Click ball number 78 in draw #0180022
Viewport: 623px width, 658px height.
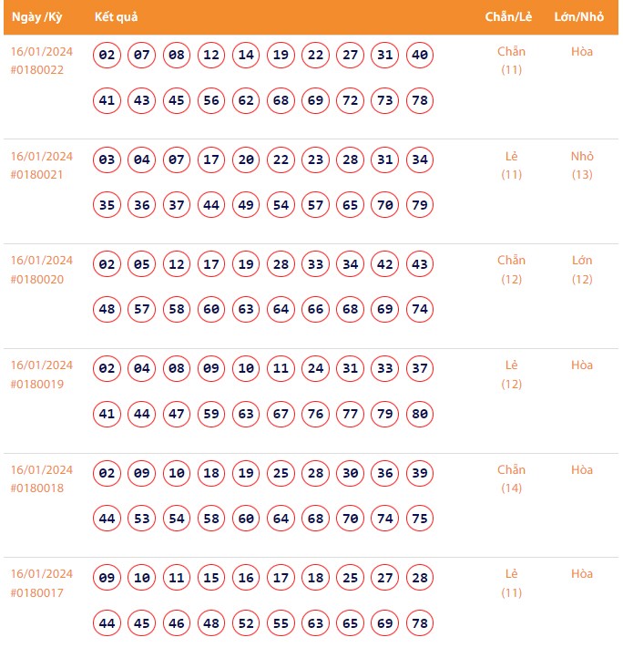coord(420,100)
